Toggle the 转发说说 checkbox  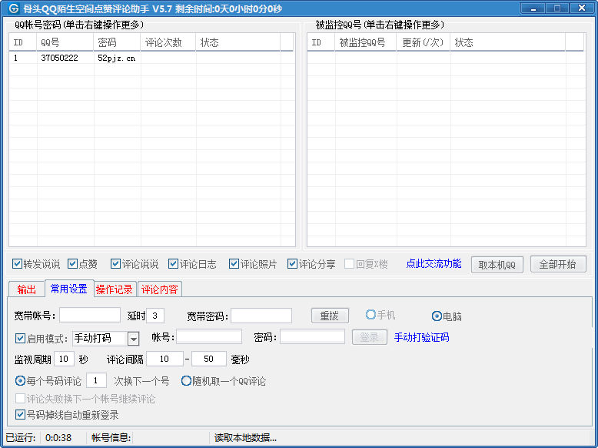click(x=18, y=264)
